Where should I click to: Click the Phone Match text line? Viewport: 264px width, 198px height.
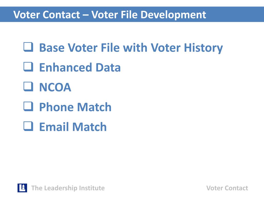click(x=75, y=107)
